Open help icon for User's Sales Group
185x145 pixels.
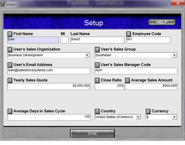[97, 50]
